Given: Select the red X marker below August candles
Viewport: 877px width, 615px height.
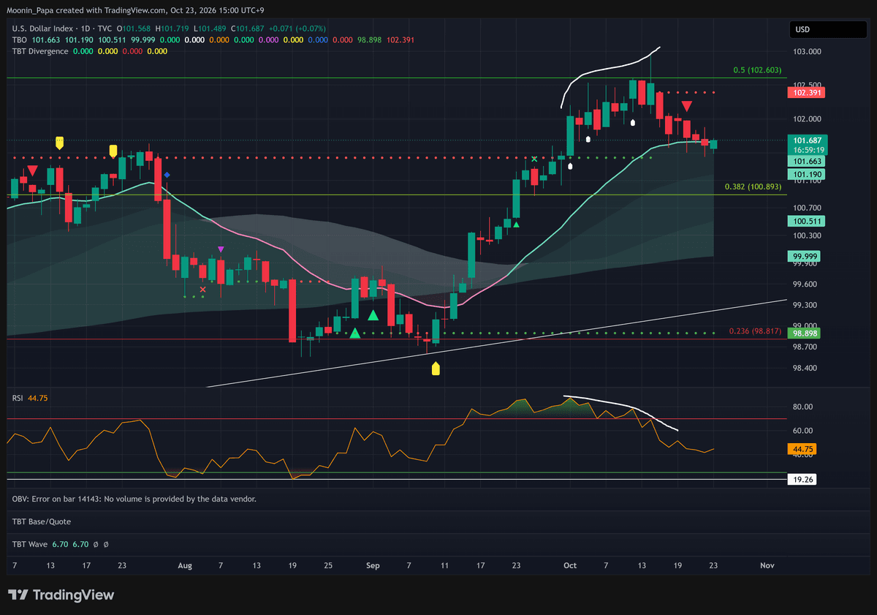Looking at the screenshot, I should (x=203, y=290).
